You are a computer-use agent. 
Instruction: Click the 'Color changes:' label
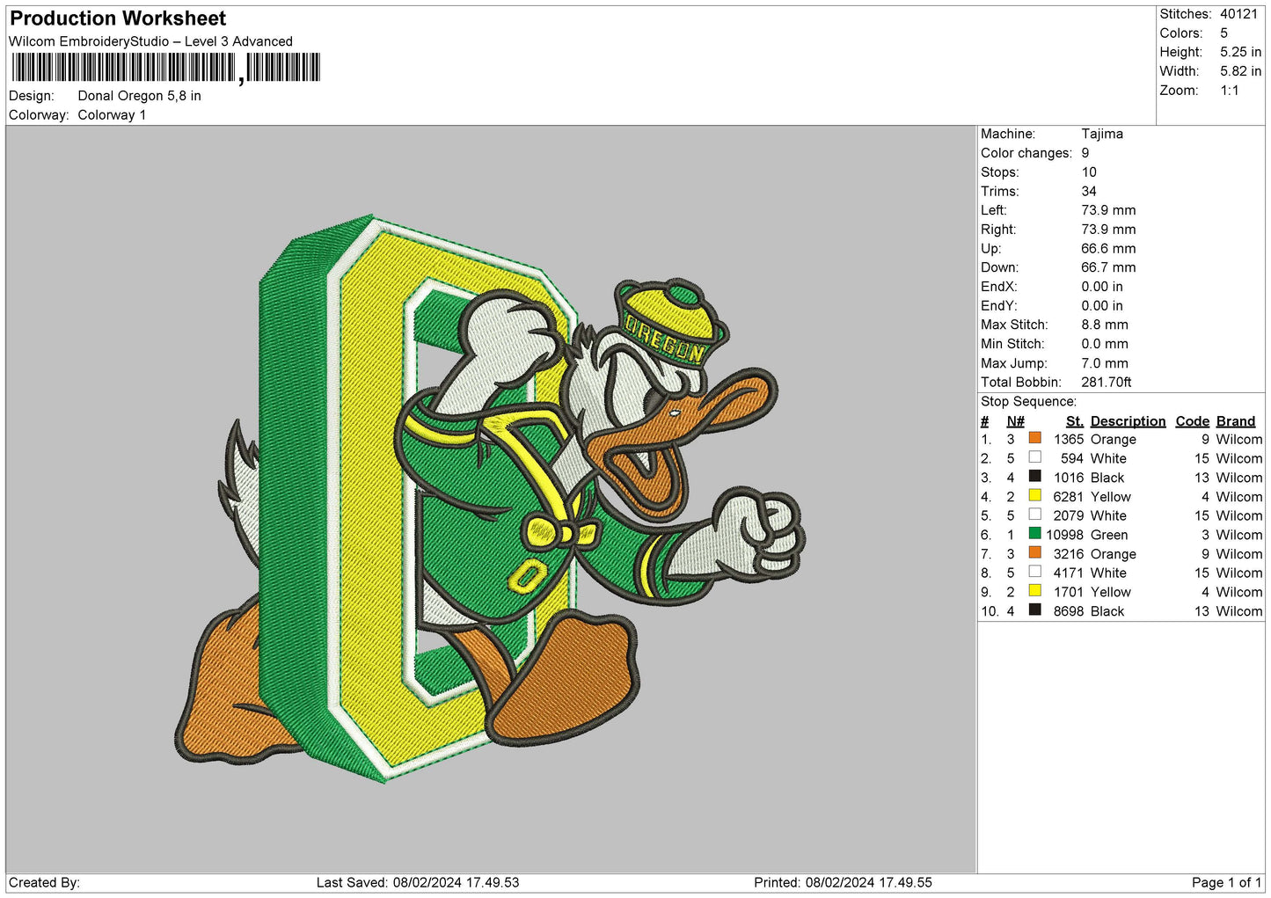pyautogui.click(x=1026, y=153)
